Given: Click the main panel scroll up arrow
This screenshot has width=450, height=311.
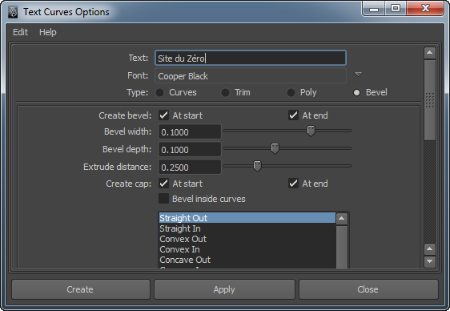Looking at the screenshot, I should [x=430, y=53].
